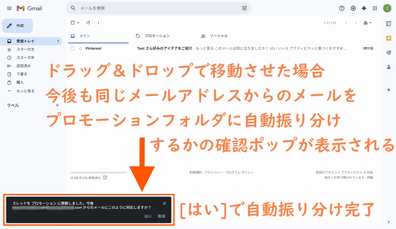Viewport: 396px width, 229px height.
Task: Open the main menu hamburger icon
Action: (x=9, y=8)
